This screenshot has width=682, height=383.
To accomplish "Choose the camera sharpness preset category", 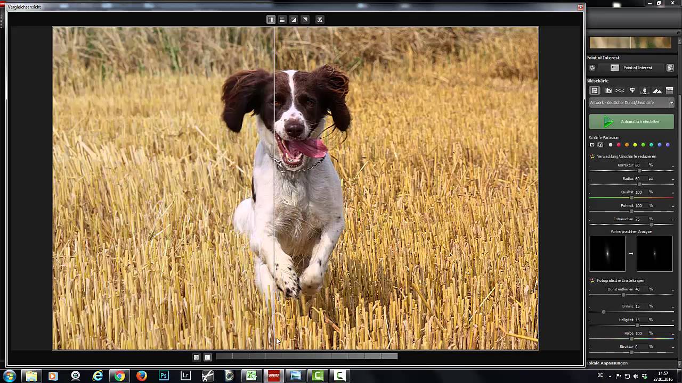I will [x=608, y=91].
